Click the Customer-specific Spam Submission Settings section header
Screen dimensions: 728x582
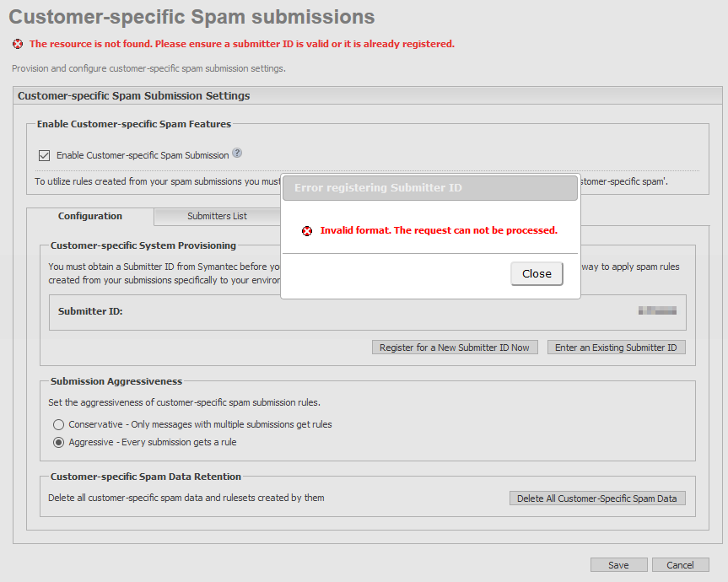pos(133,96)
